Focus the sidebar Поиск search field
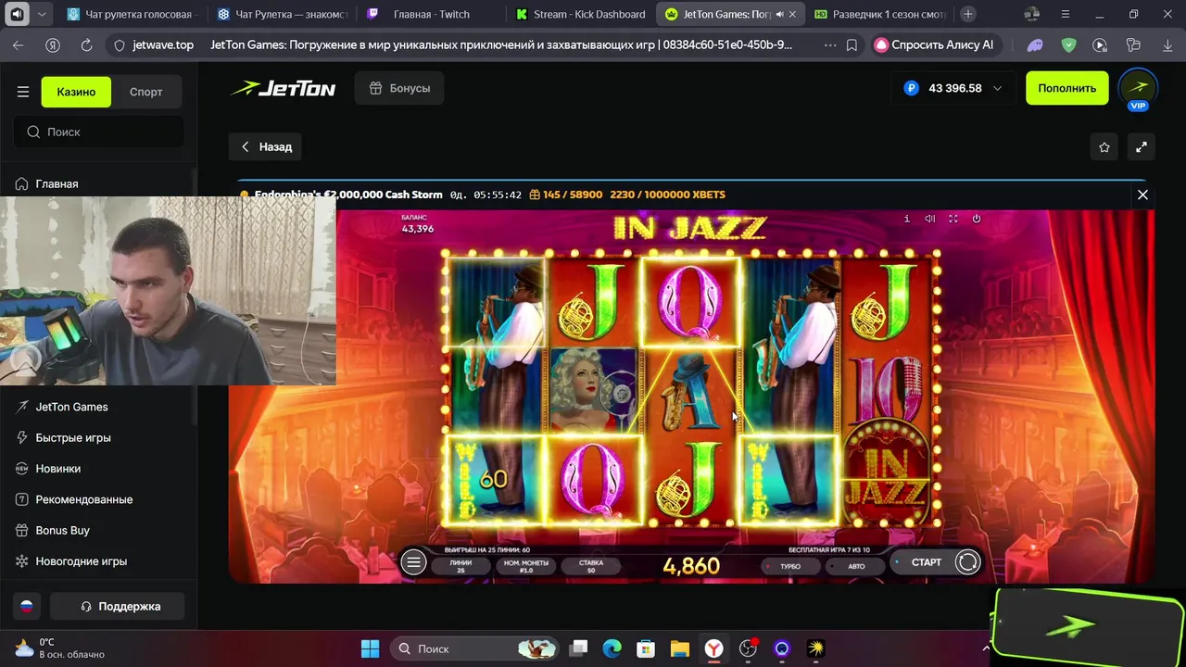The width and height of the screenshot is (1186, 667). (x=98, y=132)
